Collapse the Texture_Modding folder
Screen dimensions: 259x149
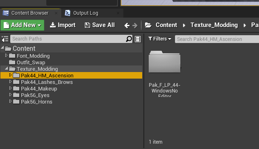[x=6, y=68]
